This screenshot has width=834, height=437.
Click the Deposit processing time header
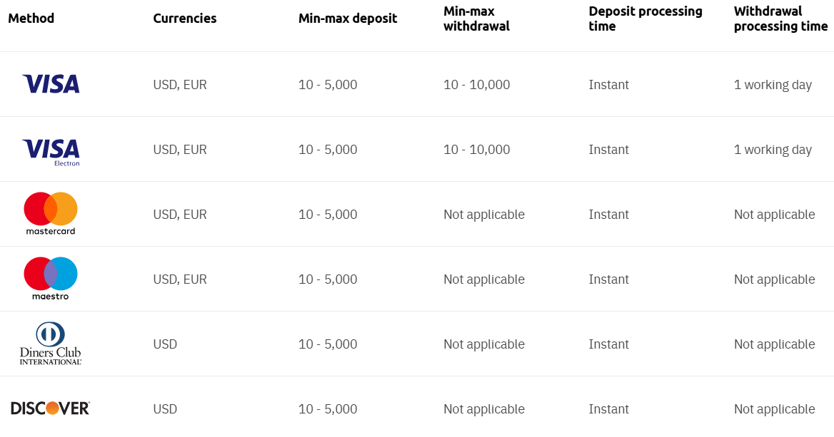pyautogui.click(x=645, y=19)
